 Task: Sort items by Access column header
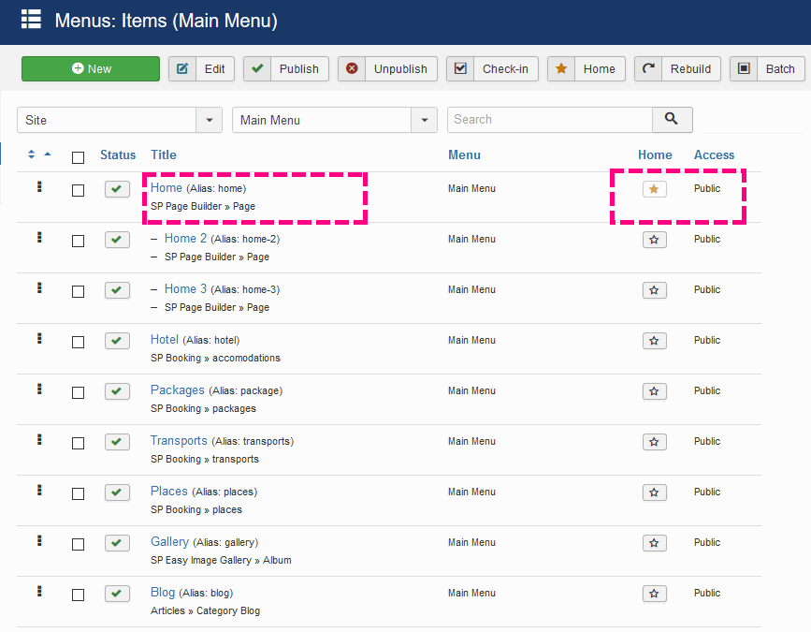(x=714, y=154)
